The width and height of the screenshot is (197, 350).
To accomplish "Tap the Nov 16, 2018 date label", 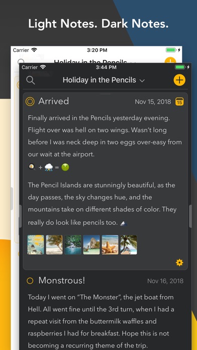I will tap(165, 281).
